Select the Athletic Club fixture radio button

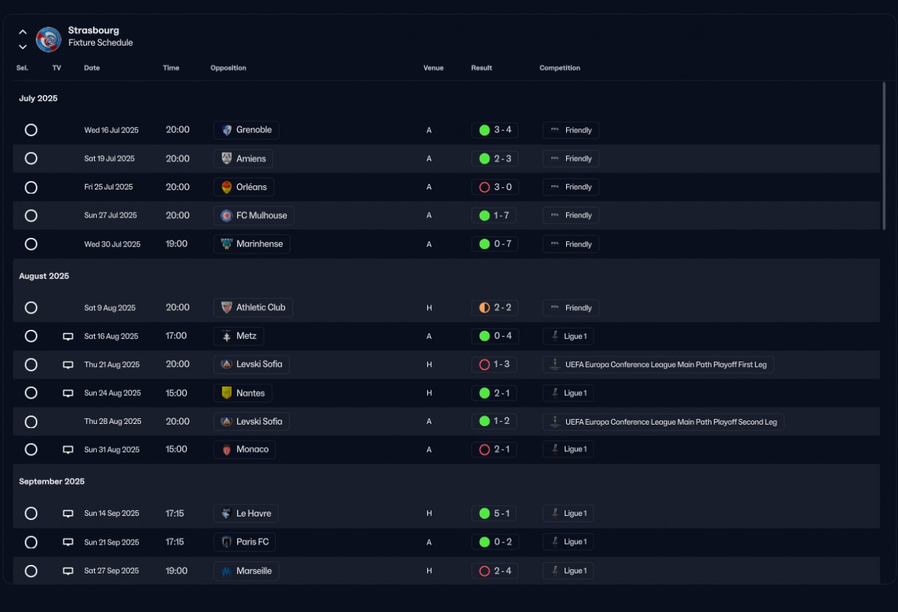[x=31, y=307]
